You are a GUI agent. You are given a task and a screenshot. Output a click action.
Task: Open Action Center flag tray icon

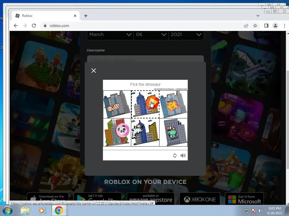pos(254,211)
